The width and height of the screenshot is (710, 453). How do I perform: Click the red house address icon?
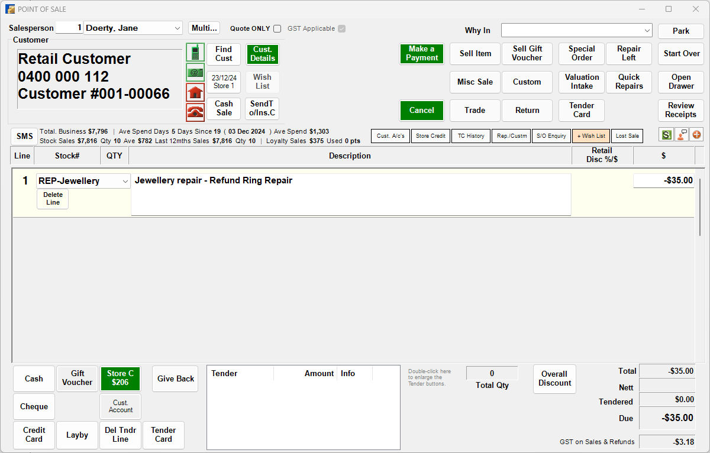[x=195, y=92]
